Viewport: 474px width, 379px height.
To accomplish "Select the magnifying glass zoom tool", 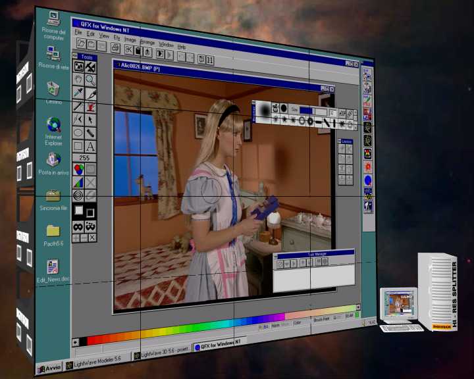I will coord(90,80).
